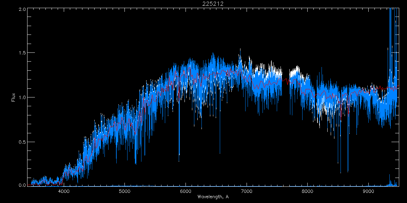The width and height of the screenshot is (407, 203).
Task: Click the 7000 x-axis tick label
Action: (x=247, y=191)
